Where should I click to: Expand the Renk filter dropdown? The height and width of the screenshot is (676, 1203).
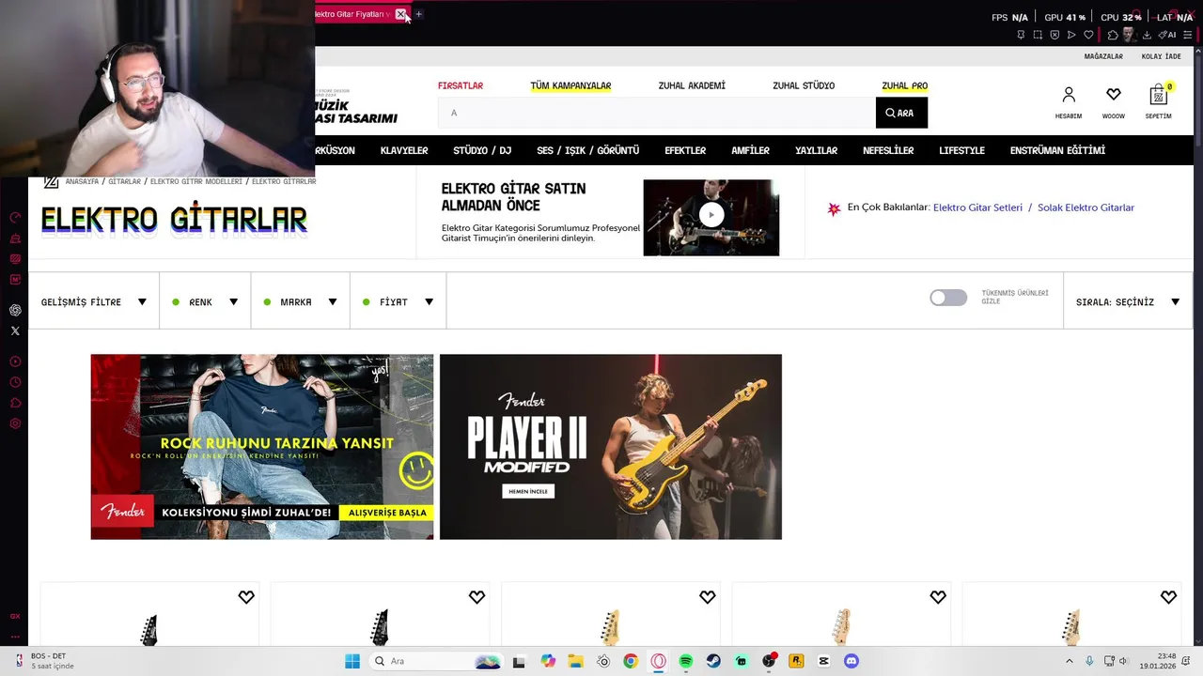(x=205, y=302)
